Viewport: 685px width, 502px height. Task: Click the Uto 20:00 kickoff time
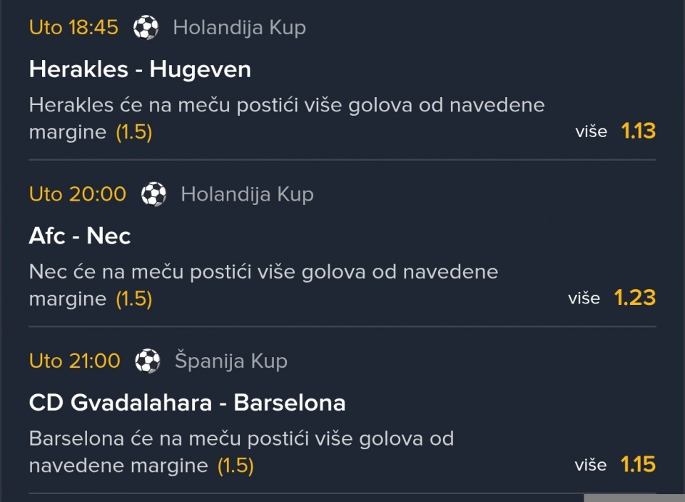point(77,194)
